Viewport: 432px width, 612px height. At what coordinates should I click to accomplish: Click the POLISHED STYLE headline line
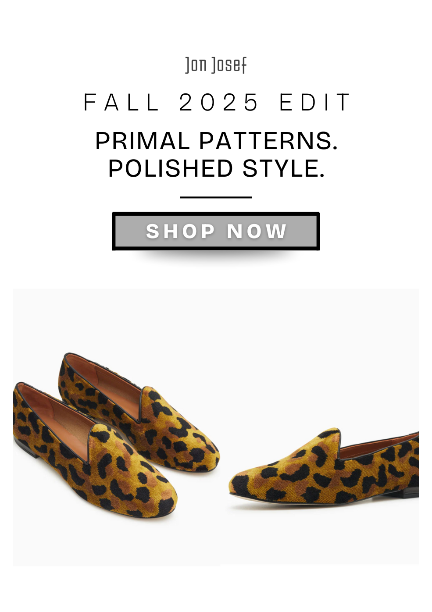pos(216,168)
